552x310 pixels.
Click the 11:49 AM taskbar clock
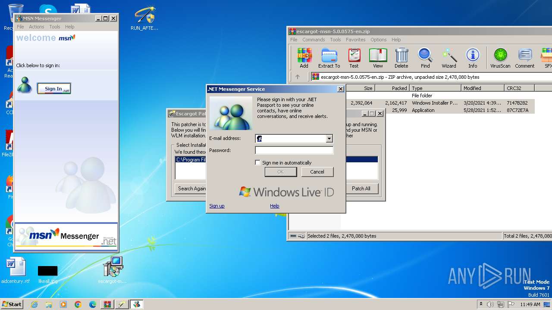pyautogui.click(x=530, y=304)
